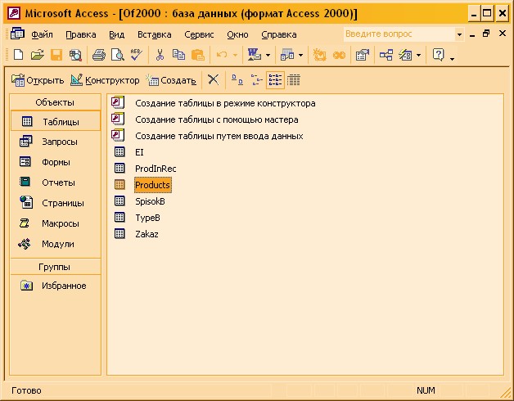Select Формы in the objects pane
This screenshot has width=514, height=401.
coord(55,162)
